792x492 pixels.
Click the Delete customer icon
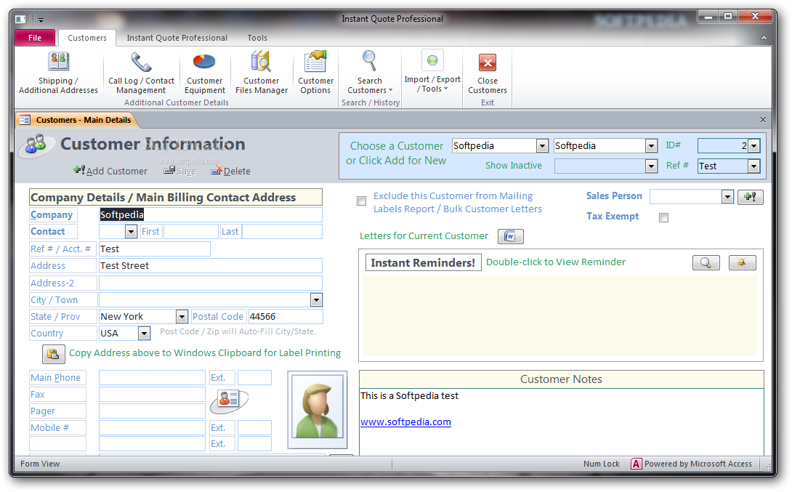[217, 170]
